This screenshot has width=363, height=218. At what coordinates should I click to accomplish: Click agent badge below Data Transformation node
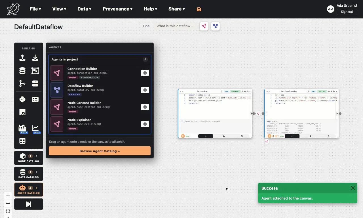[x=267, y=141]
